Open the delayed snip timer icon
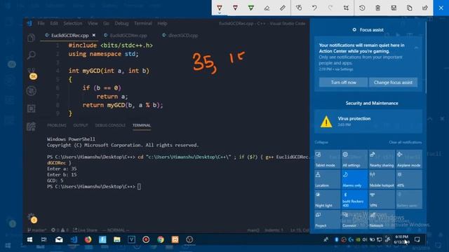Screen dimensions: 449x252 click(362, 8)
